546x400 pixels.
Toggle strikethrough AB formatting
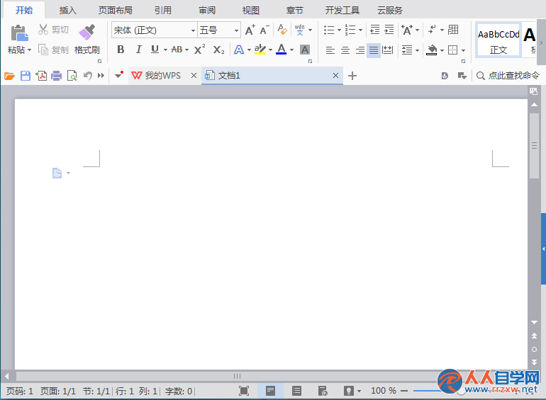tap(177, 50)
